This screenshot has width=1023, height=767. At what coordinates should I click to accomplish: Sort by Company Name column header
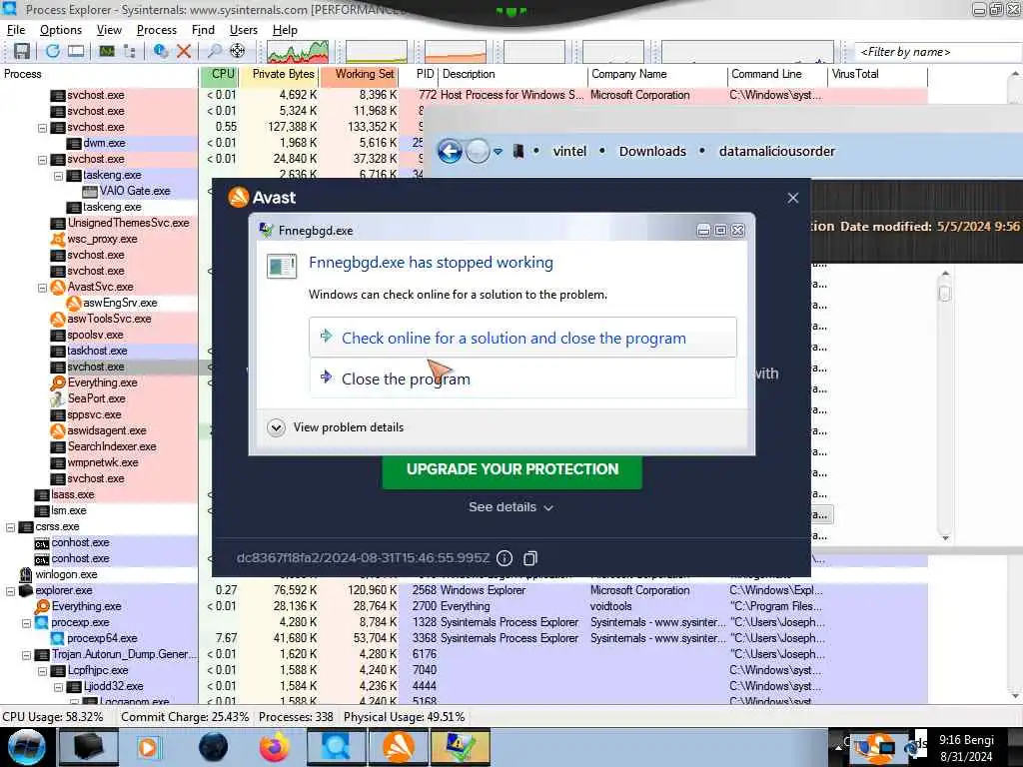[x=657, y=74]
